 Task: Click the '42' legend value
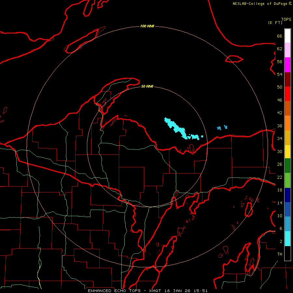coord(280,113)
